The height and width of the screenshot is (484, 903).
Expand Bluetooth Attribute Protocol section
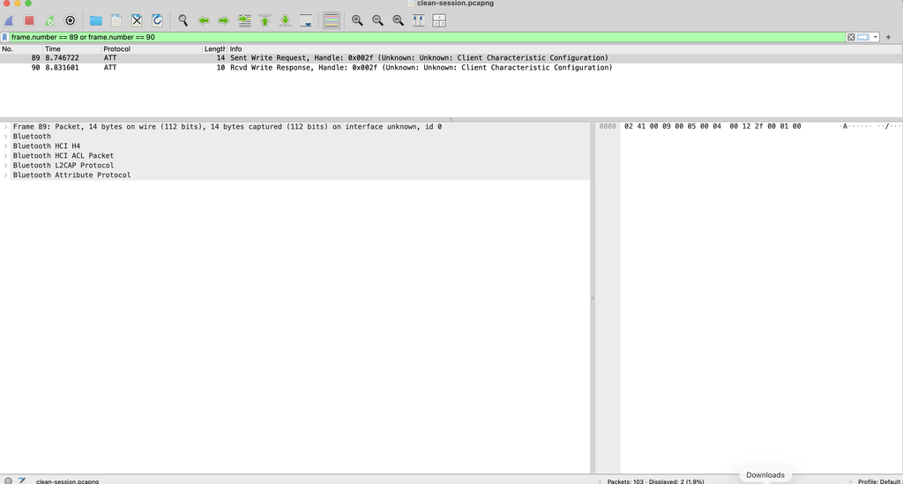[x=6, y=175]
